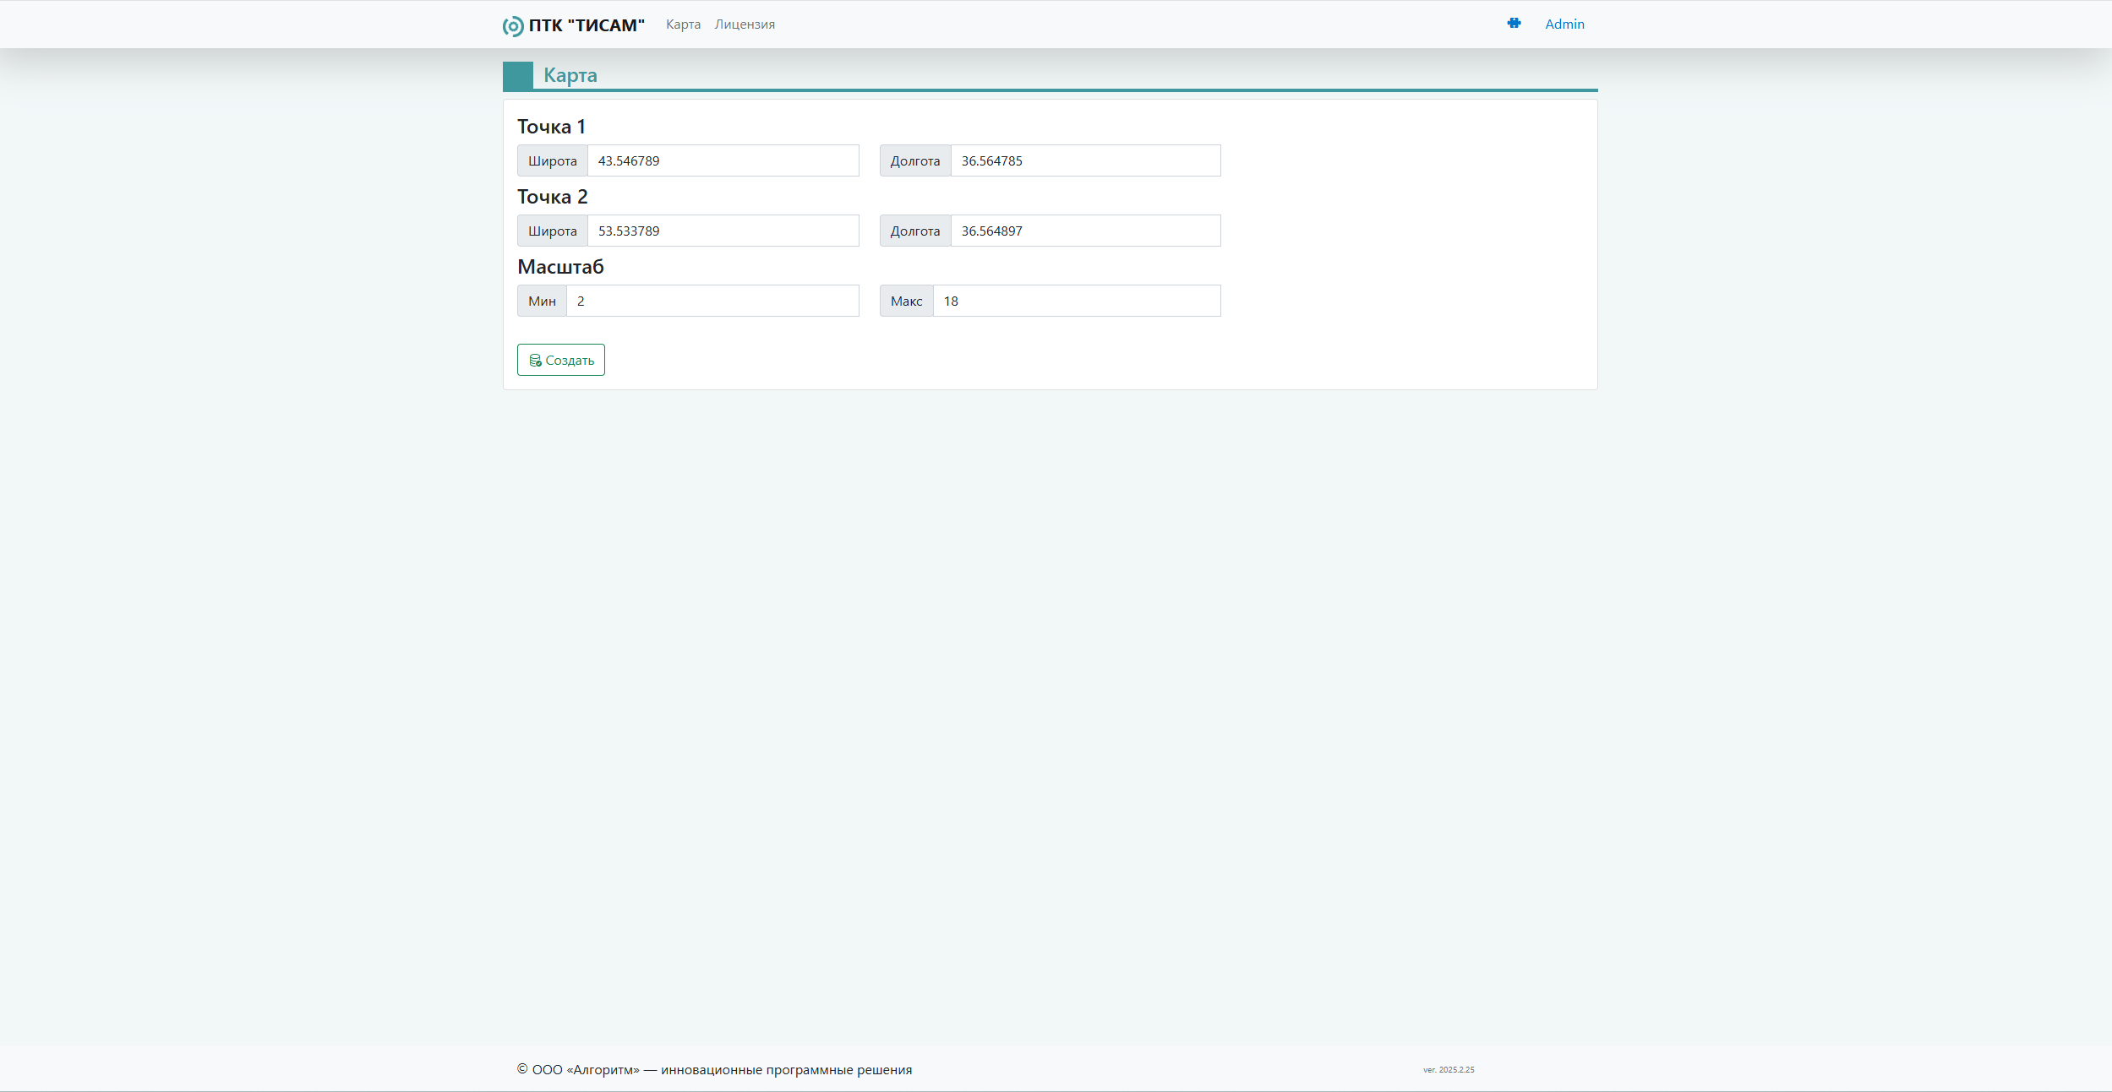Click the Создать button
The width and height of the screenshot is (2112, 1092).
tap(561, 360)
